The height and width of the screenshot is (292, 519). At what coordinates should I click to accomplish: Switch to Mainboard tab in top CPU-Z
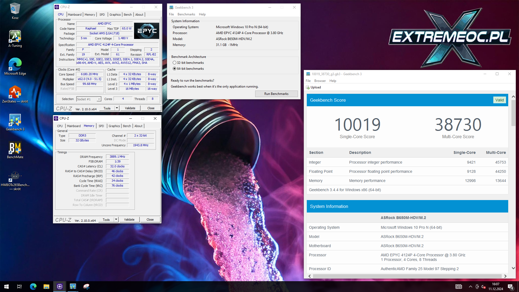[75, 15]
